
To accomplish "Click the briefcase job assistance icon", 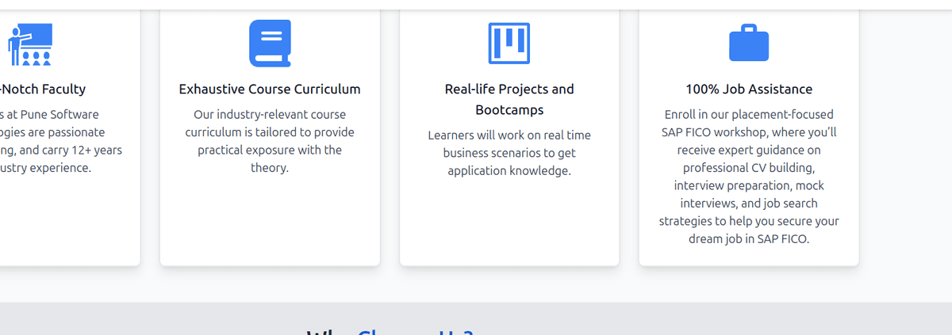I will tap(749, 43).
